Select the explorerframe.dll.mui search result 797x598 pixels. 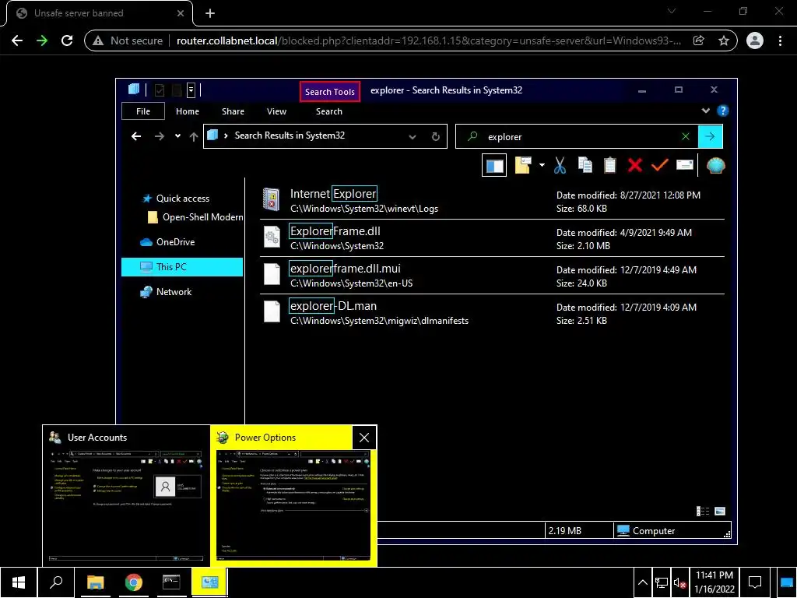click(492, 276)
